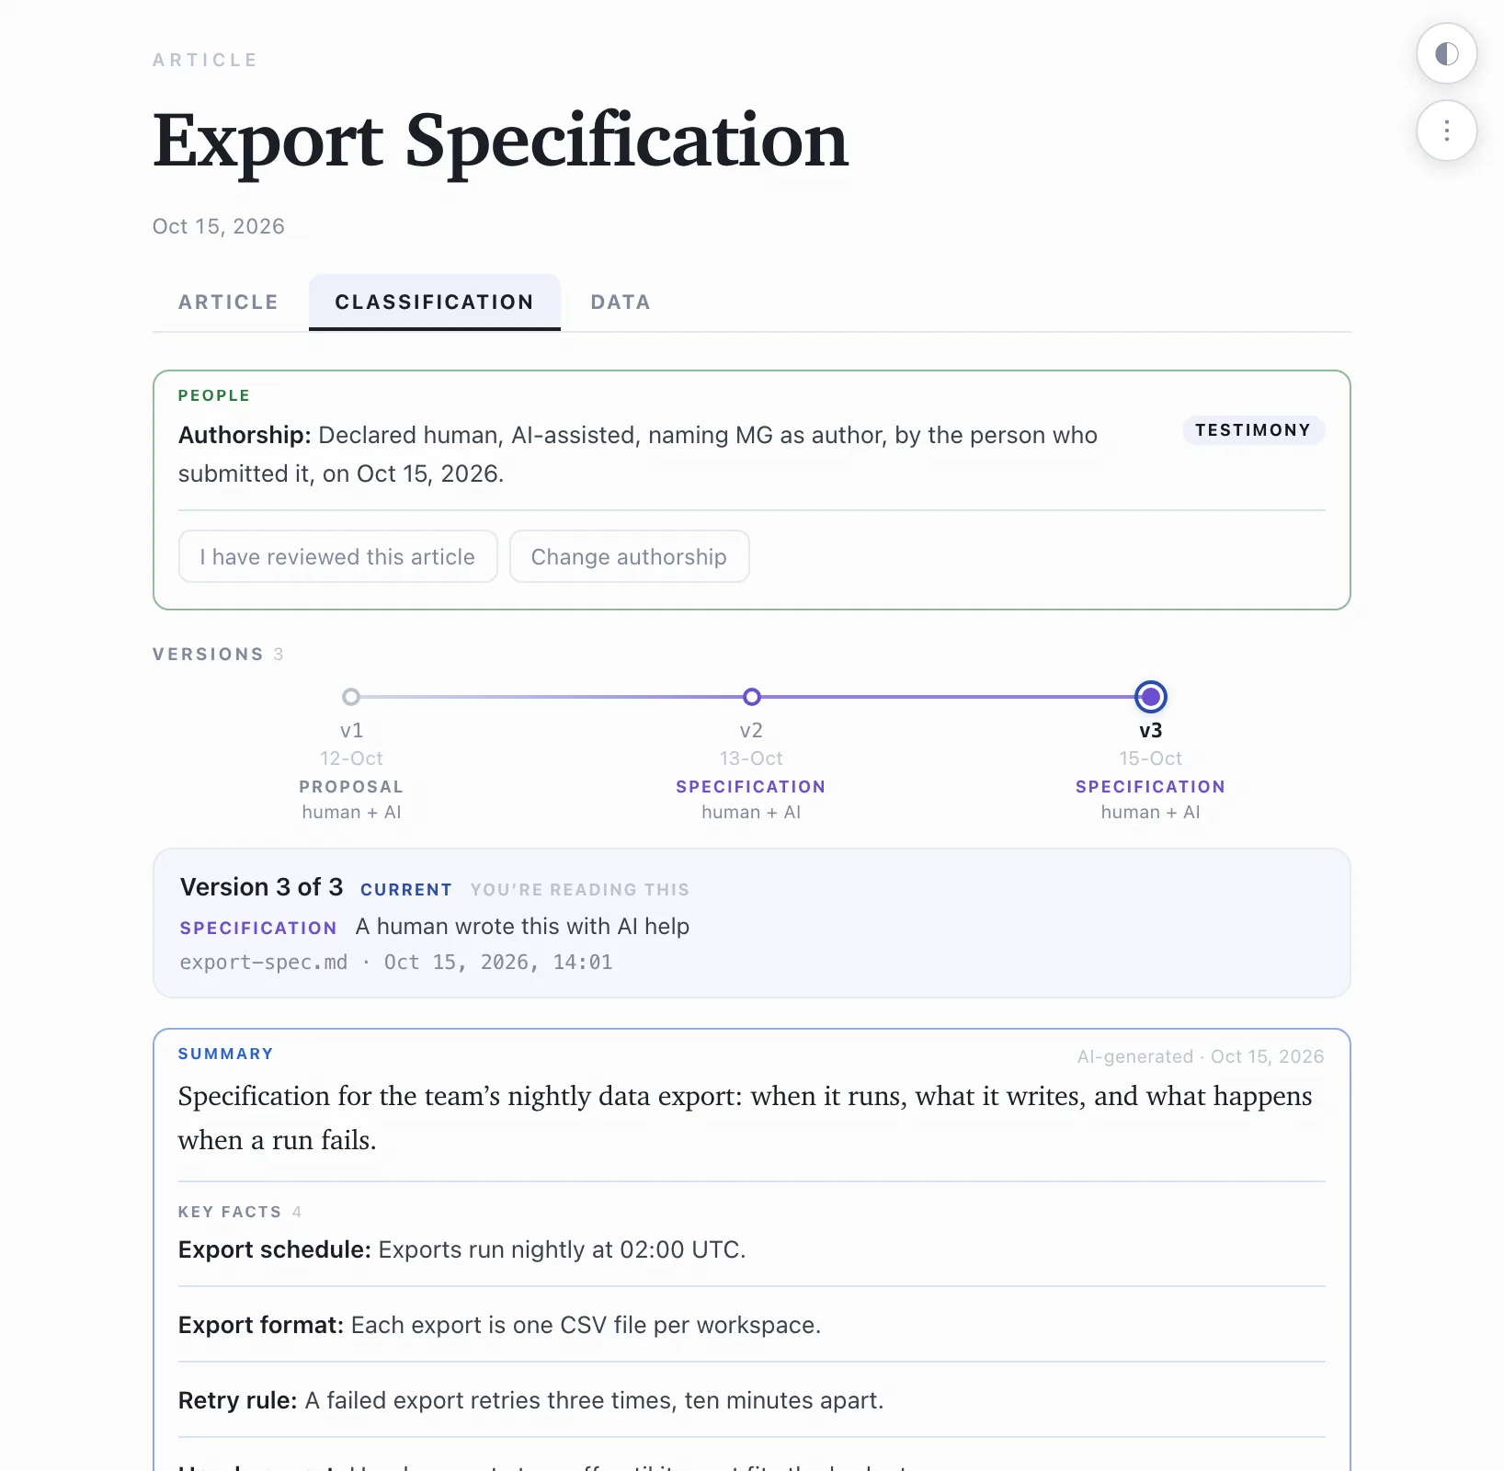
Task: Click the export-spec.md file name
Action: [x=264, y=963]
